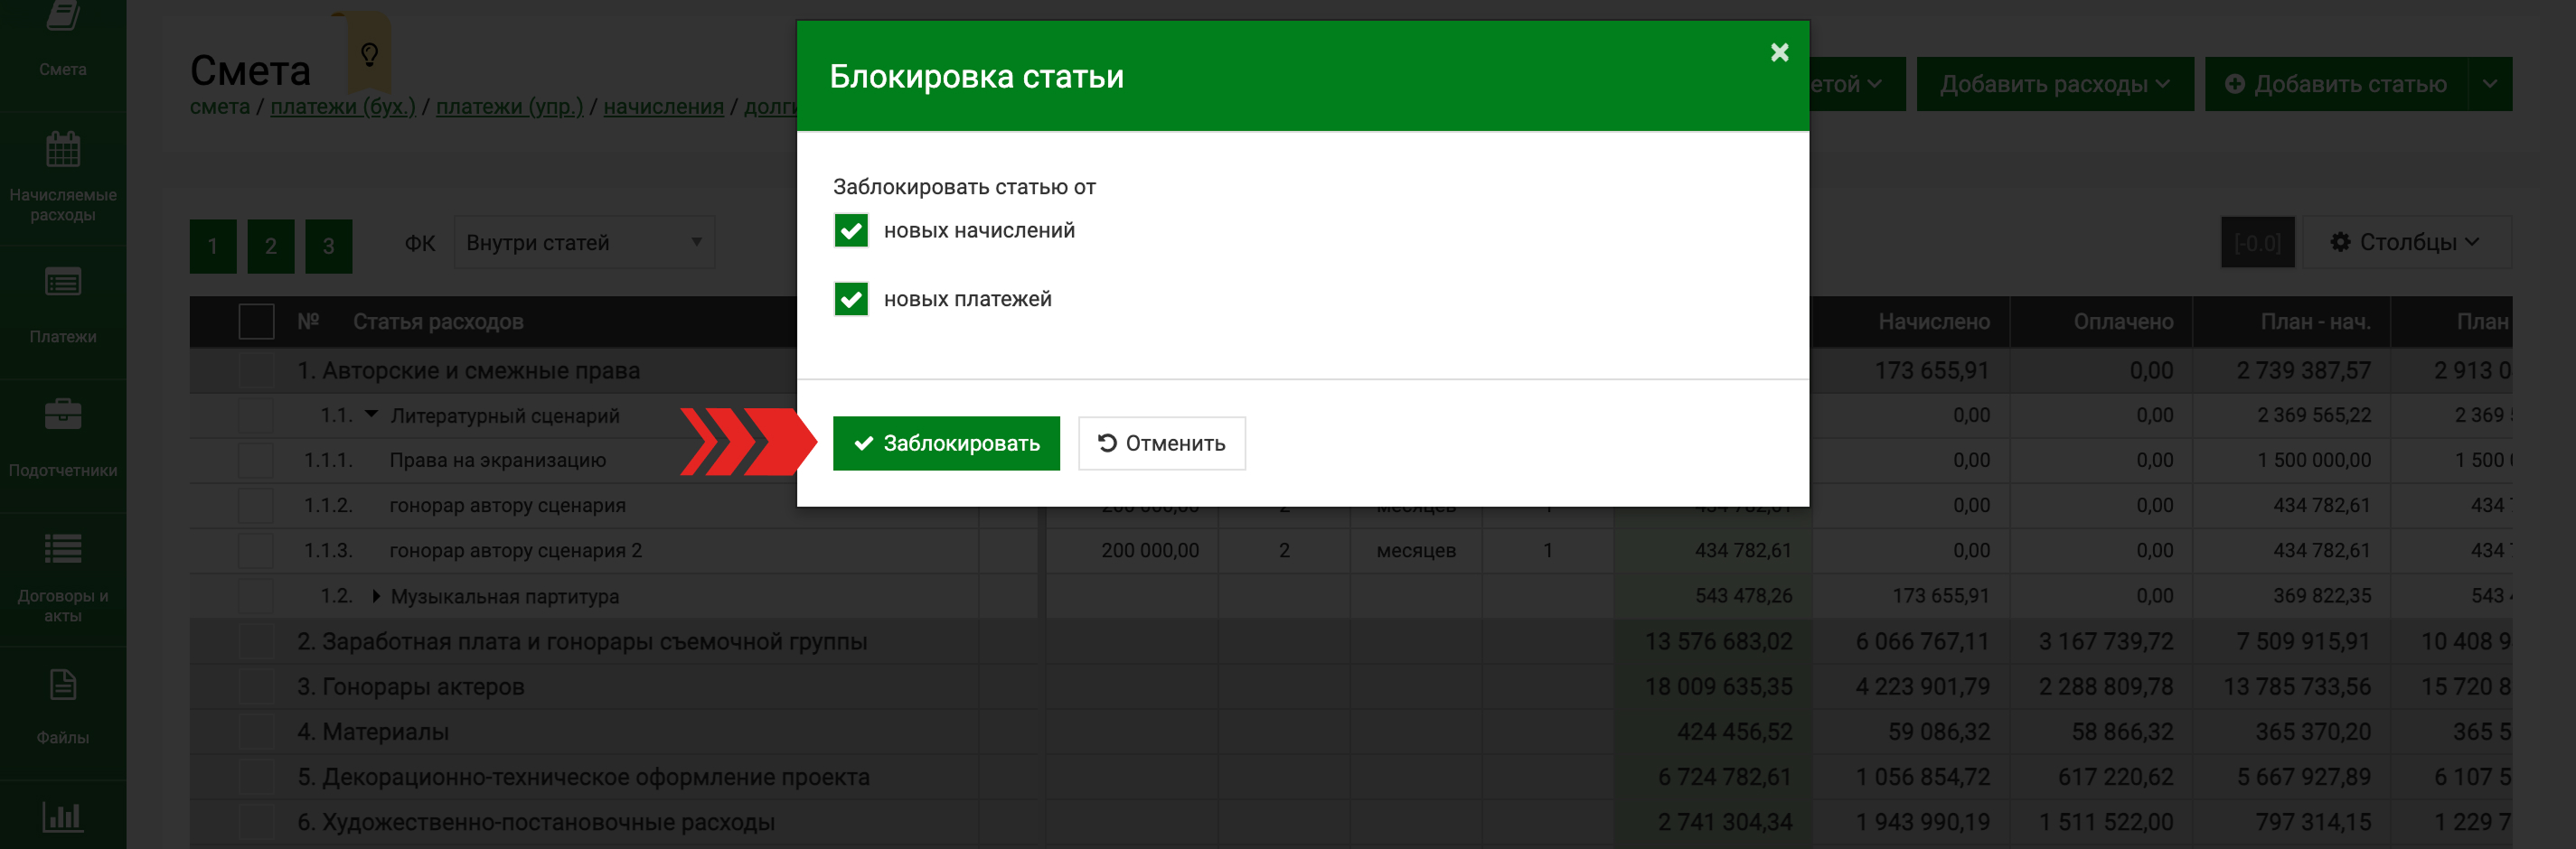
Task: Switch to level 1 tab
Action: pos(213,246)
